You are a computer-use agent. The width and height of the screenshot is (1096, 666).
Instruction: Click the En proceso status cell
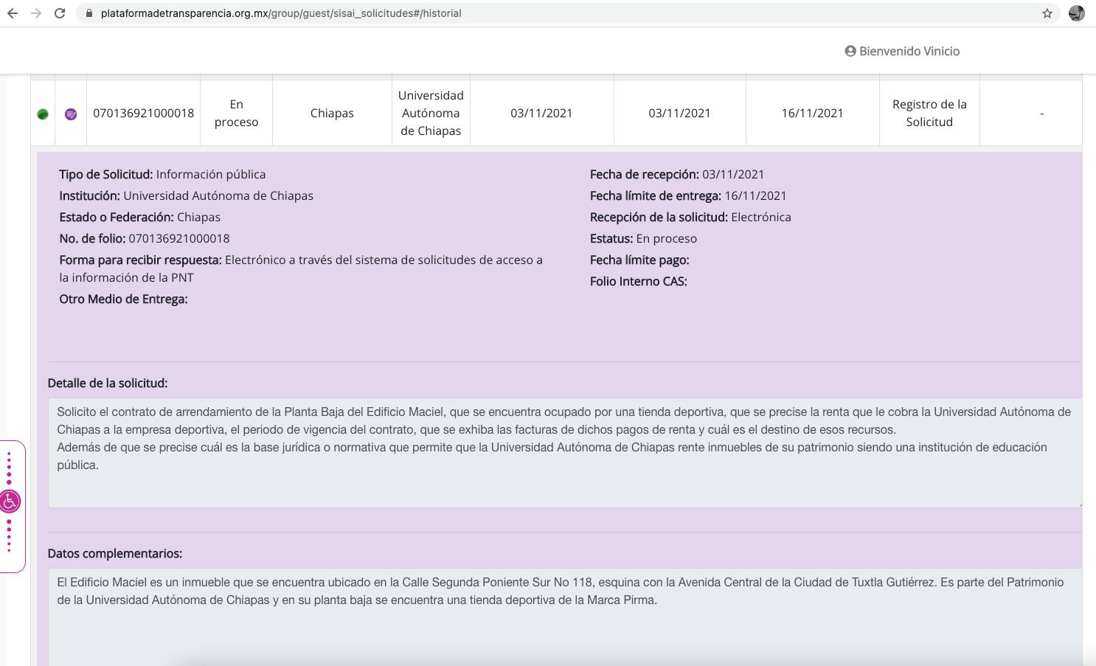click(x=237, y=113)
